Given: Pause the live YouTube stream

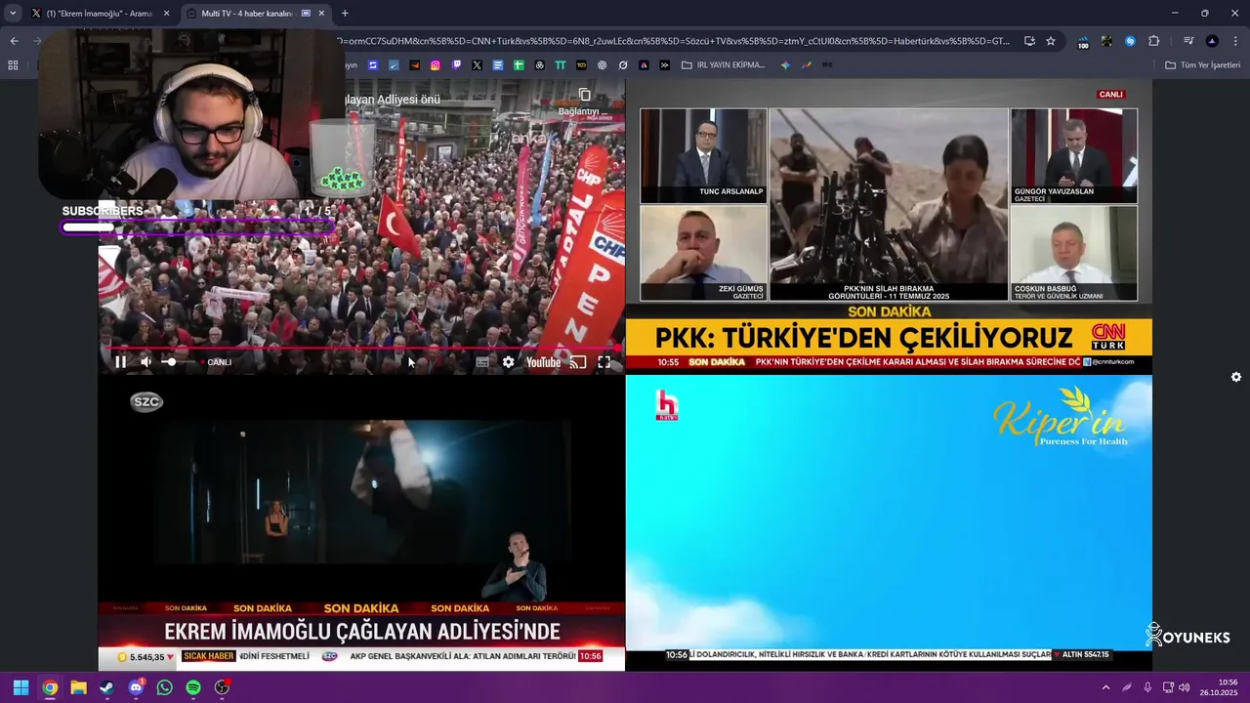Looking at the screenshot, I should point(120,362).
